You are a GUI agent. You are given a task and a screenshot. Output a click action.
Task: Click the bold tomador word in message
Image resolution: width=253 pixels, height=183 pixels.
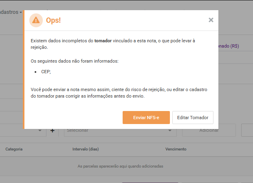coord(103,41)
